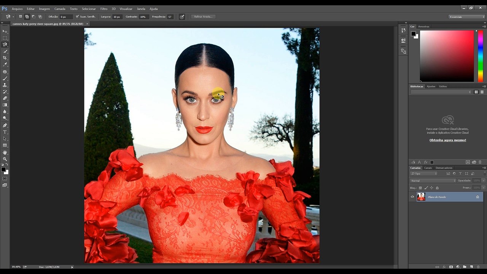Select the Spot Healing Brush tool
The image size is (487, 274).
click(x=5, y=72)
